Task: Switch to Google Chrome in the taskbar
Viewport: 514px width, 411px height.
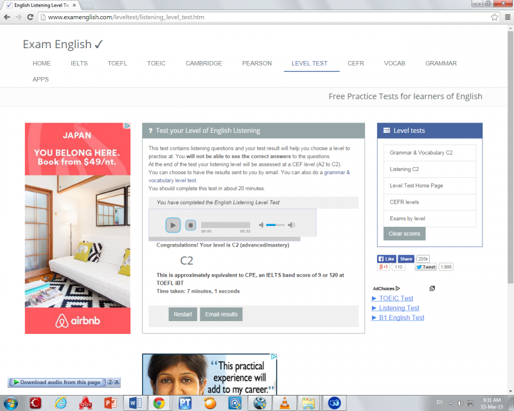Action: point(159,403)
